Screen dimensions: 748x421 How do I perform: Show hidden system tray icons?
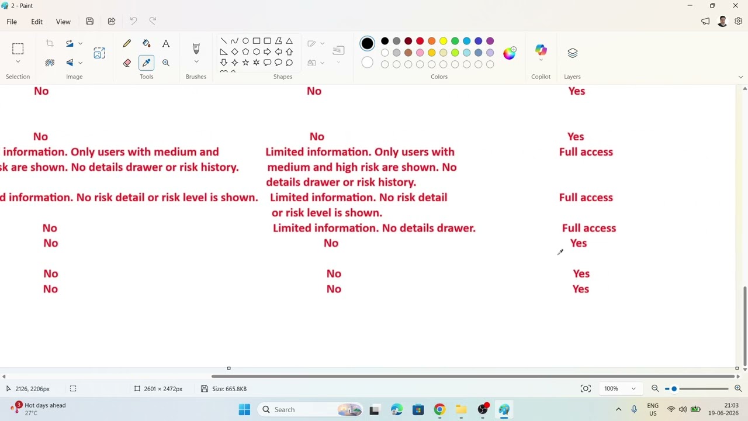[x=618, y=410]
